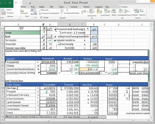Open the 'Lappene' ribbon tab
Viewport: 155px width, 124px height.
99,7
